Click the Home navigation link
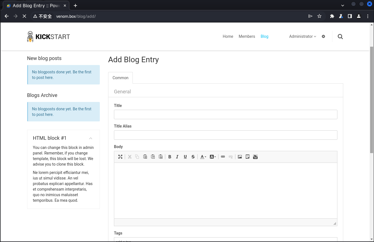 228,36
